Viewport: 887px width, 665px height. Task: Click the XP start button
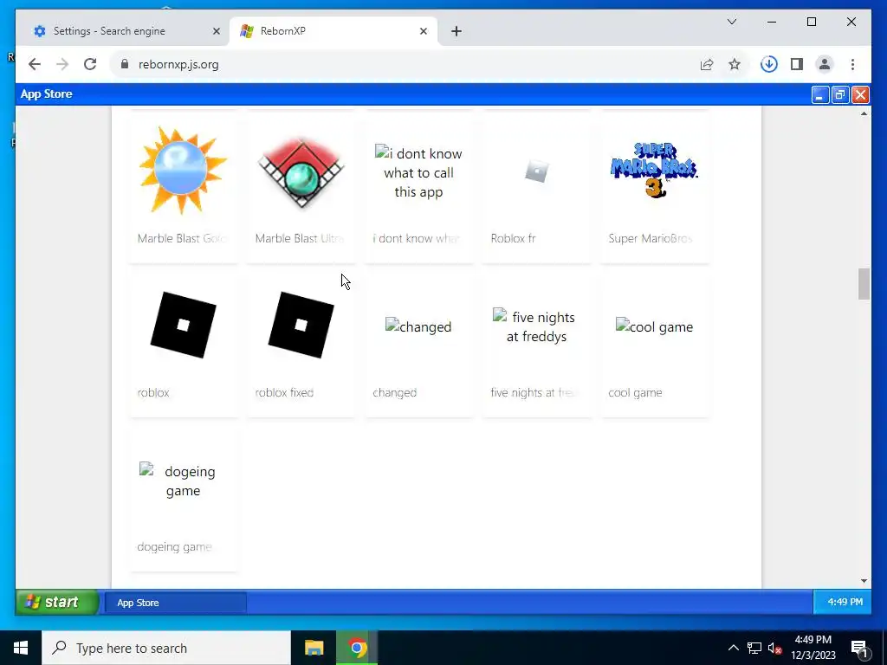pyautogui.click(x=57, y=603)
